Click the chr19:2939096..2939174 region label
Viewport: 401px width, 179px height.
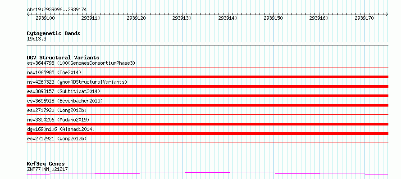point(57,10)
